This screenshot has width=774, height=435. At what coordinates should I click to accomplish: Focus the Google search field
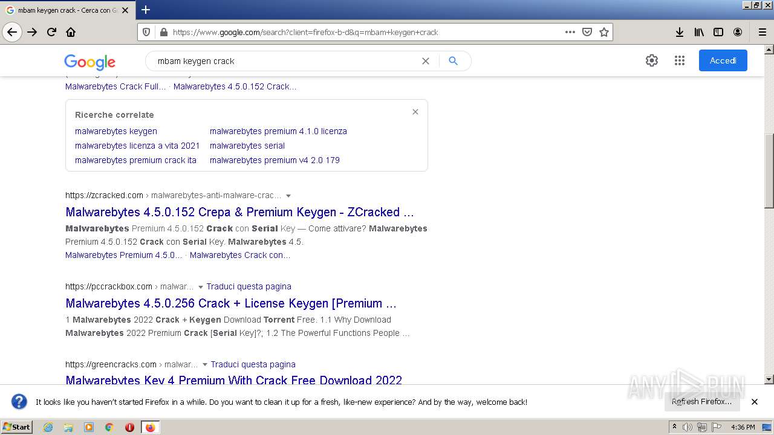285,61
